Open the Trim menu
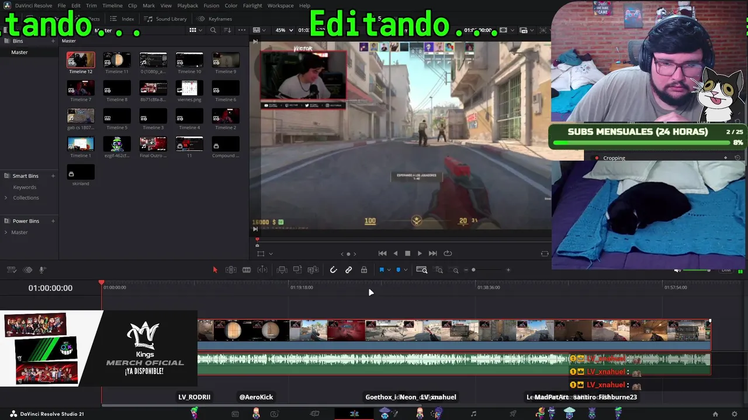 91,5
